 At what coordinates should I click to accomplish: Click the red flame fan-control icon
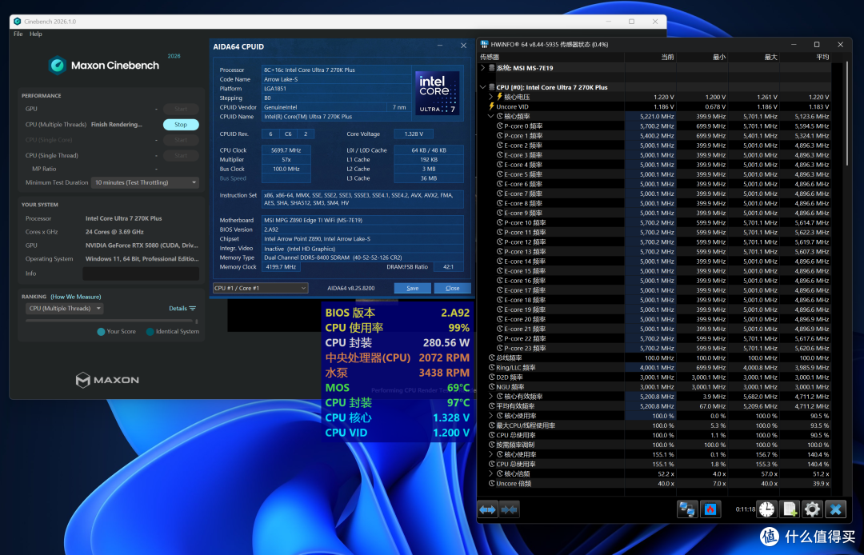pyautogui.click(x=710, y=509)
